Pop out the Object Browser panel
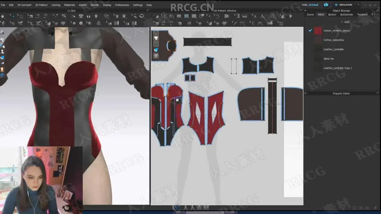Viewport: 381px width, 214px height. click(x=378, y=10)
